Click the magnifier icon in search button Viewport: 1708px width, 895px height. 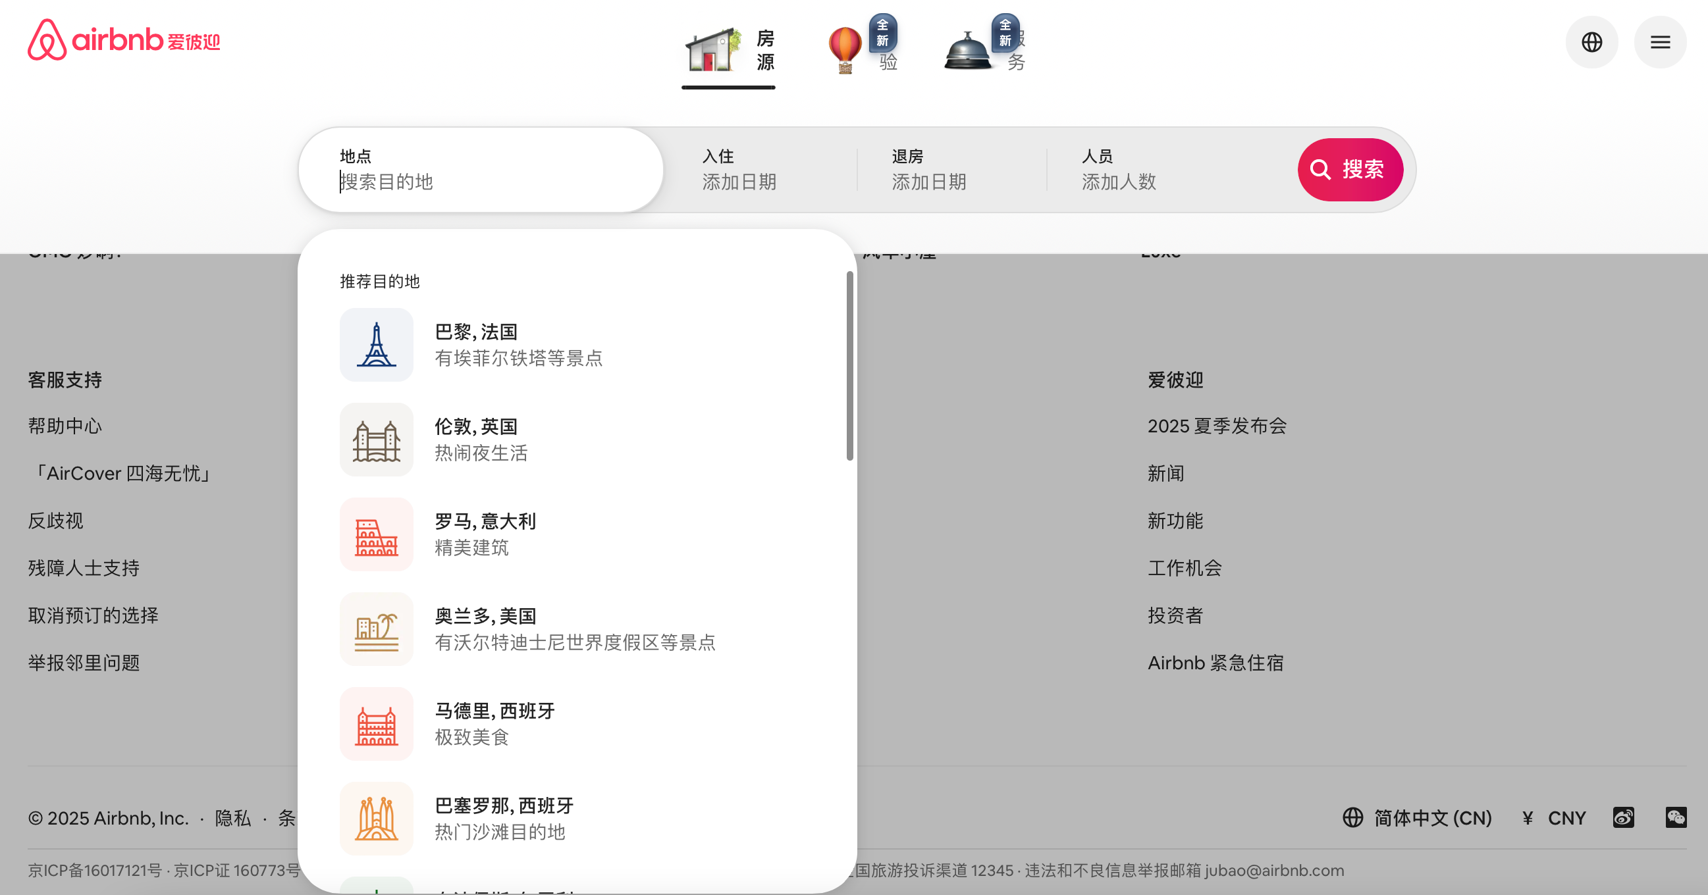point(1320,170)
